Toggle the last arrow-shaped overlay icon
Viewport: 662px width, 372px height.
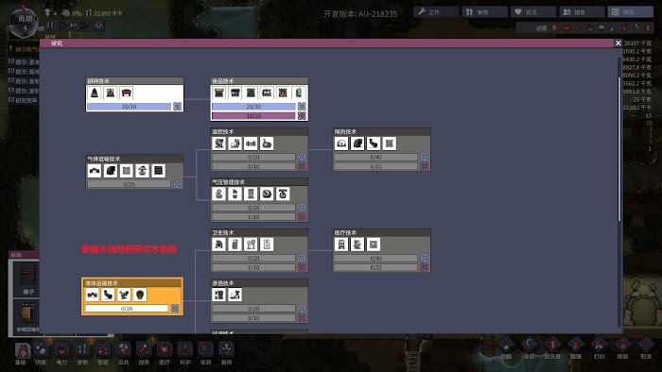648,27
